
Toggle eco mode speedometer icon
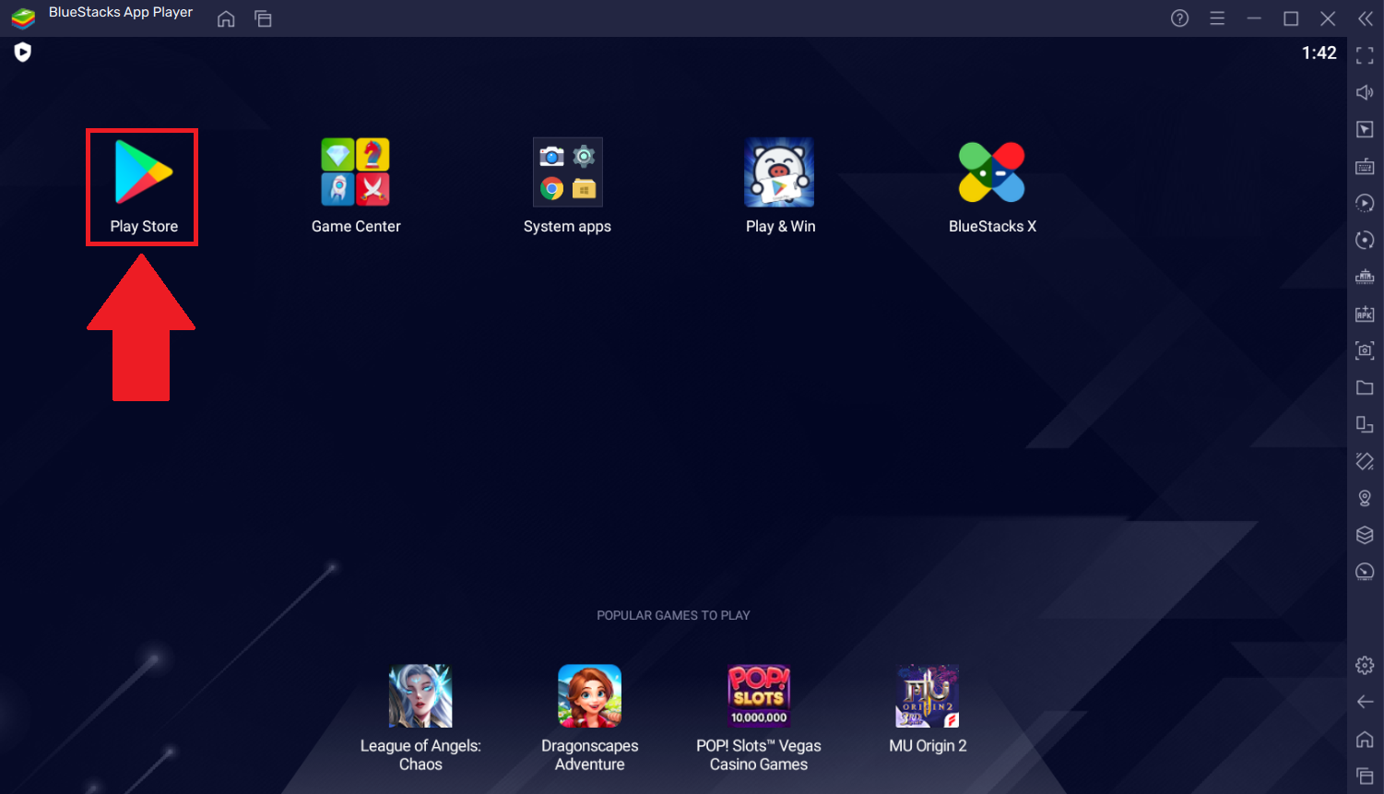pos(1365,572)
